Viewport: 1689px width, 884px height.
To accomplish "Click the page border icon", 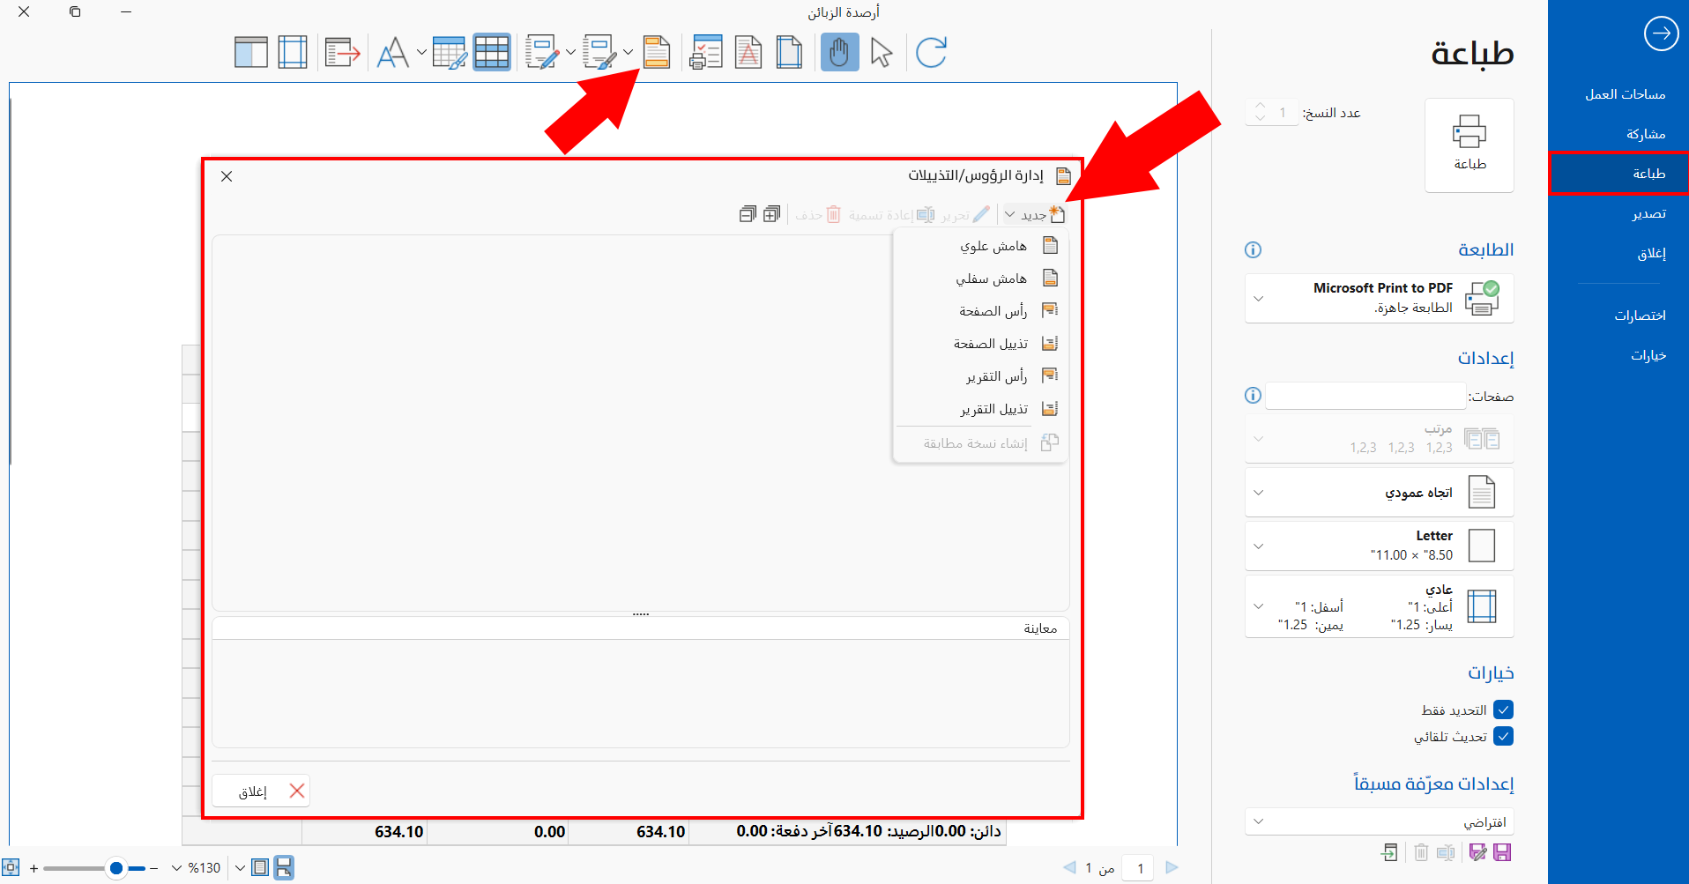I will tap(789, 53).
